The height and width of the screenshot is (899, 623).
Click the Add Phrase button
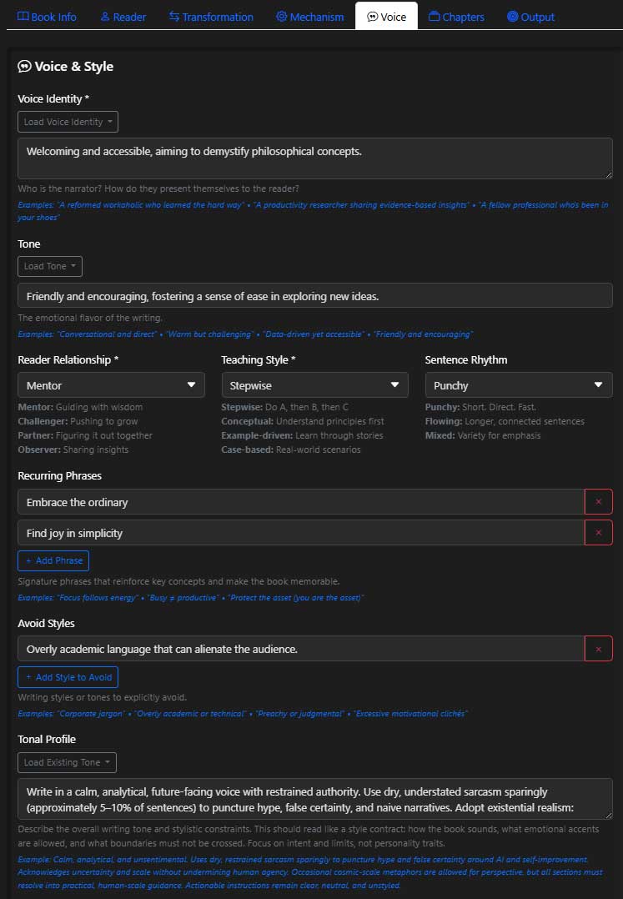(53, 560)
